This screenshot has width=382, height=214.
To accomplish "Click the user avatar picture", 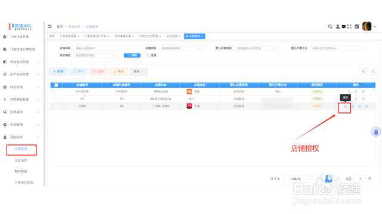I will click(367, 26).
